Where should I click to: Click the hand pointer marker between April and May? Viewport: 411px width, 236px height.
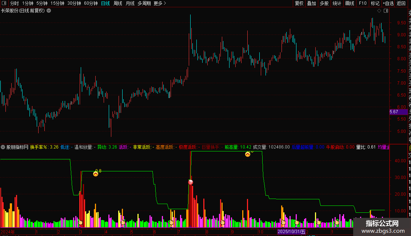(123, 222)
